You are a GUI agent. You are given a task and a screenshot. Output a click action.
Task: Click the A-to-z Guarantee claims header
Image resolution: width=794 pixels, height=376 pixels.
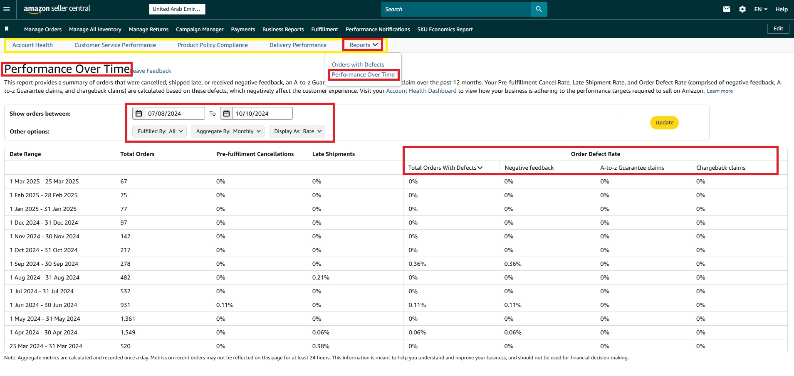click(632, 168)
